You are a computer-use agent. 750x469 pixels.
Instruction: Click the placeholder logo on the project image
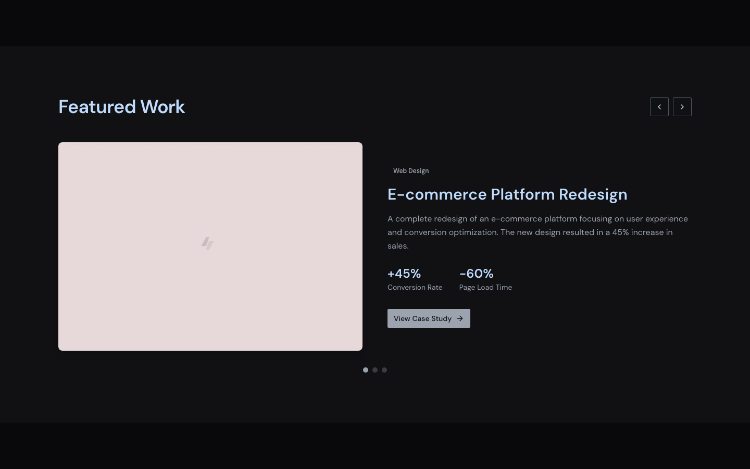tap(208, 243)
